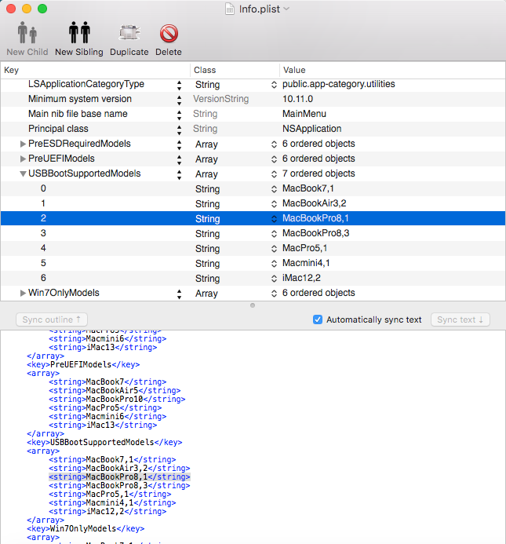The image size is (506, 544).
Task: Click key stepper for Principal class
Action: pos(179,130)
